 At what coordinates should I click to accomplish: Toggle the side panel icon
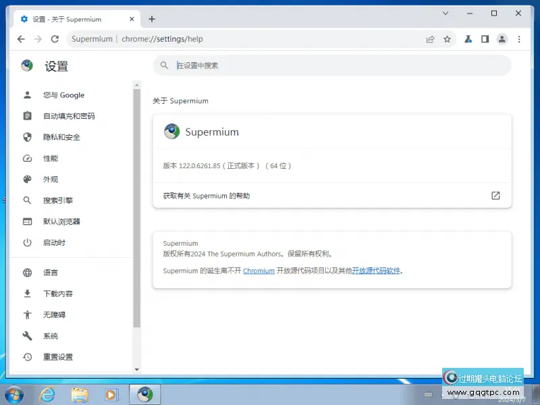(485, 39)
